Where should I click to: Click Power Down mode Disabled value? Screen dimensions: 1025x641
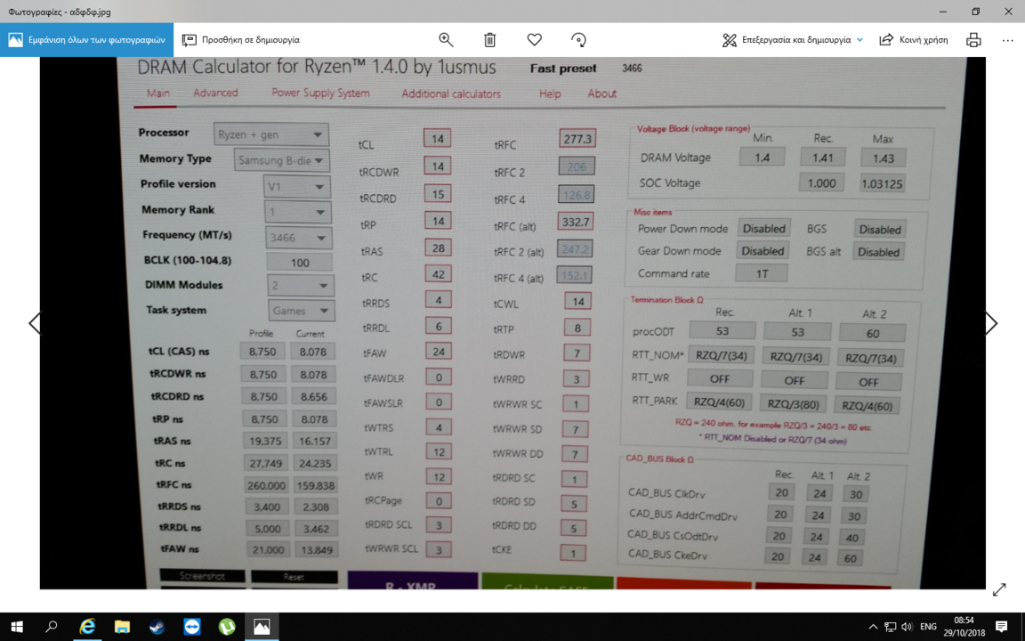click(763, 228)
